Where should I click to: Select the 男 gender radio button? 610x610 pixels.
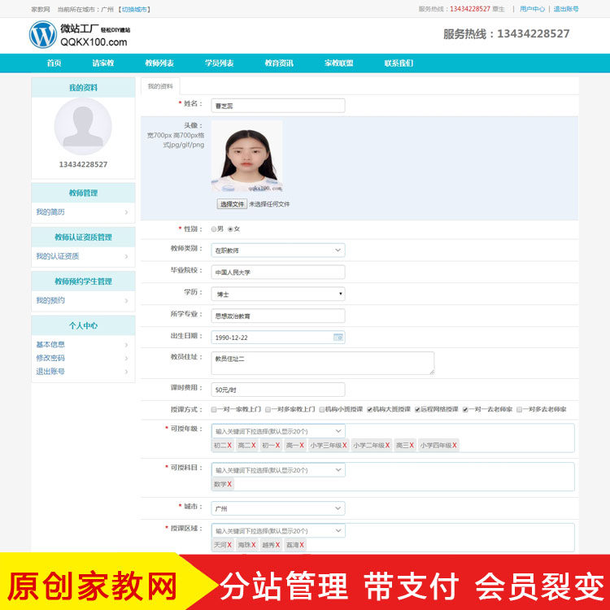click(214, 229)
